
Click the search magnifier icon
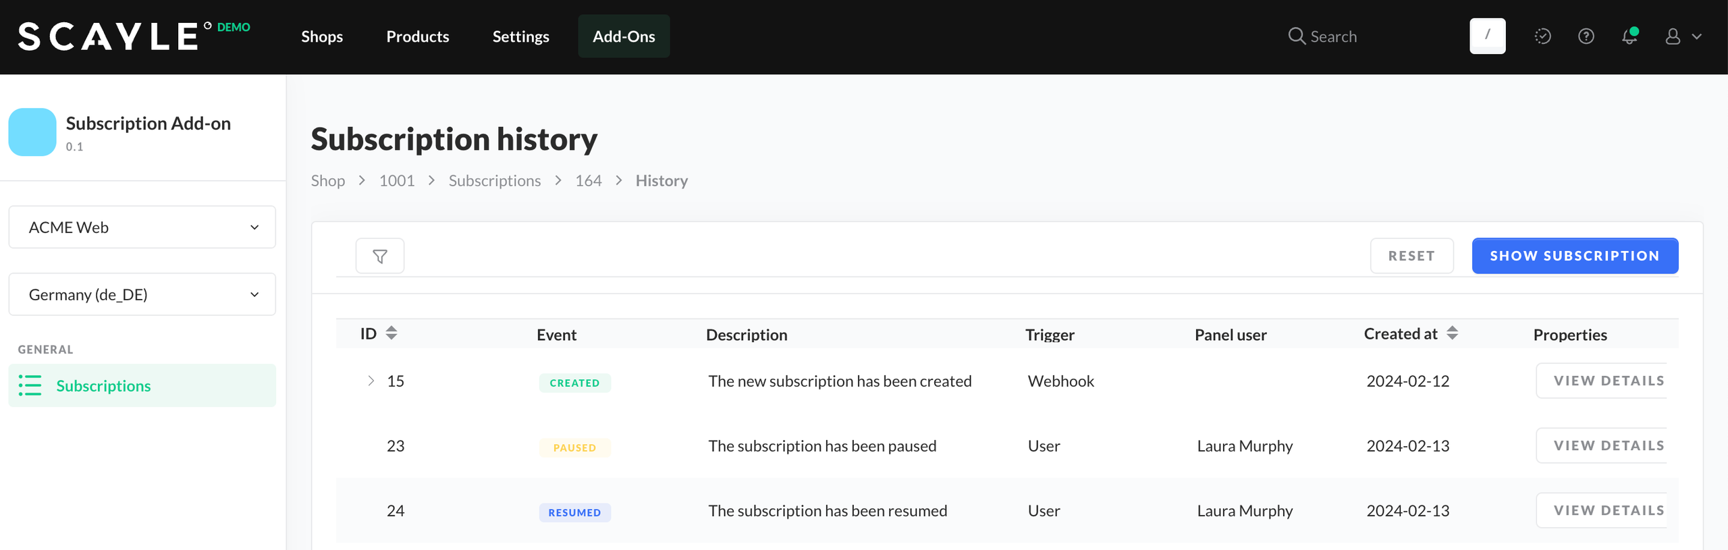pyautogui.click(x=1296, y=36)
